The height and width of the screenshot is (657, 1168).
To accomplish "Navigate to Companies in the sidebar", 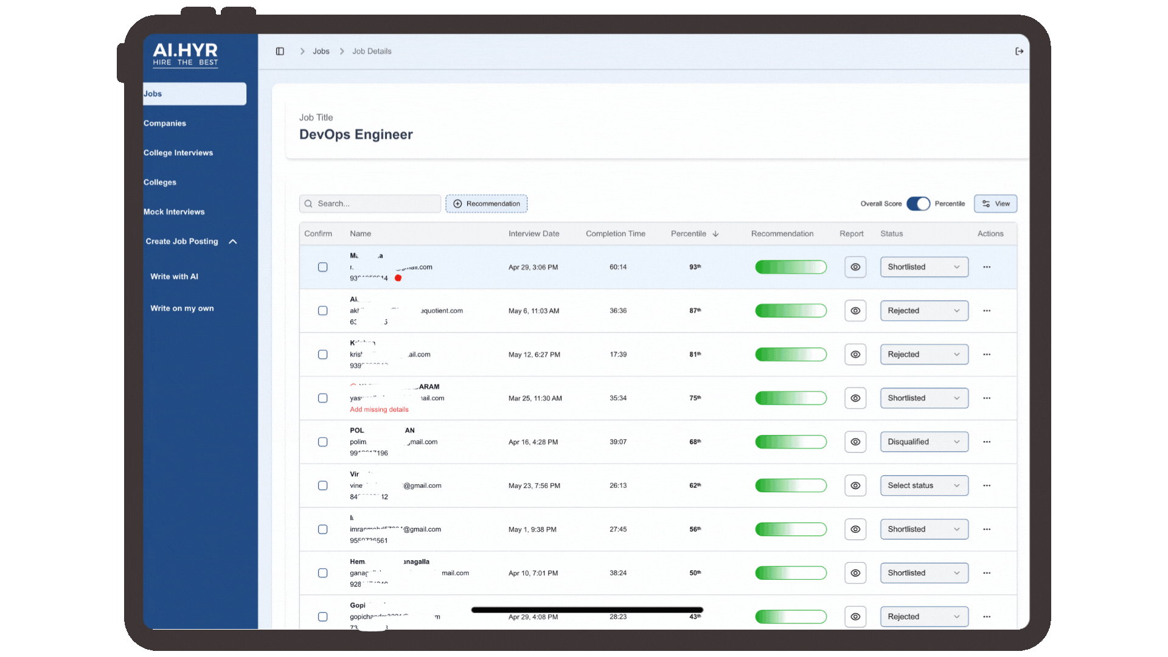I will tap(164, 123).
